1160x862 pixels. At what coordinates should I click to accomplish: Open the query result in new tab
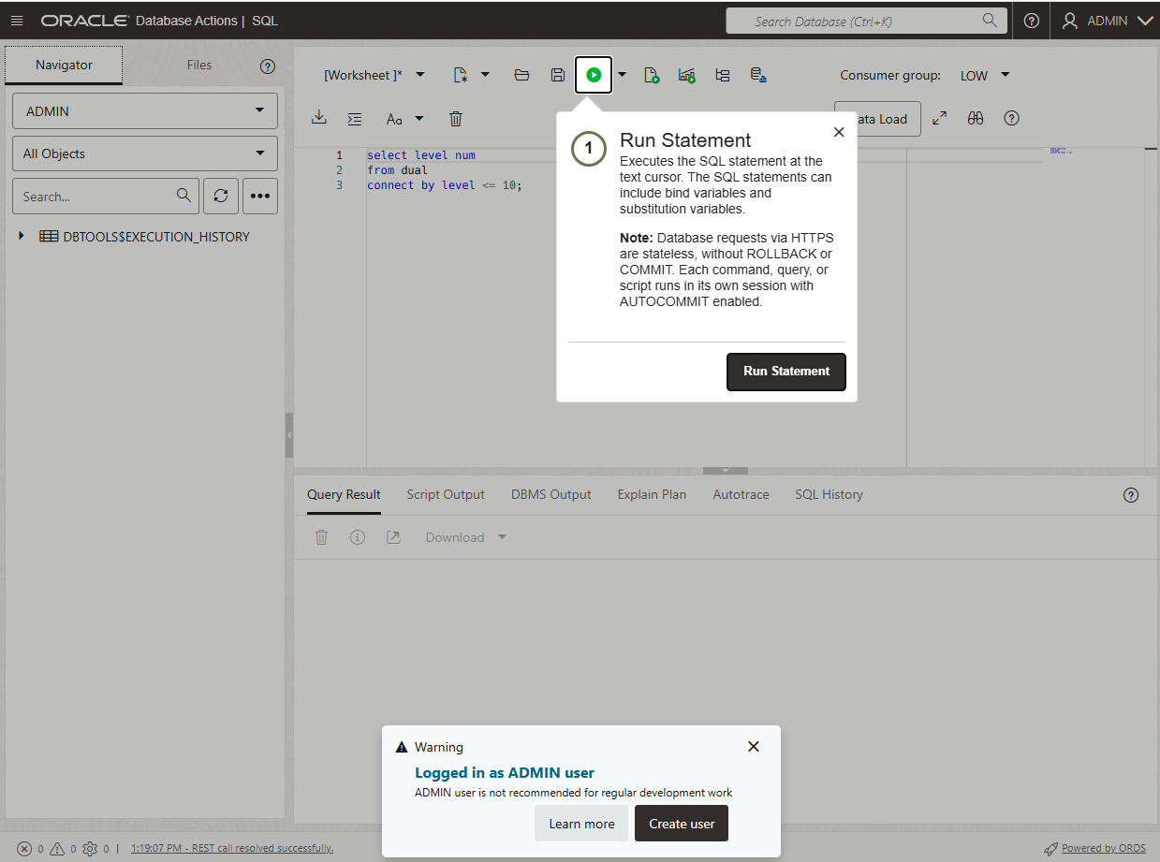393,537
